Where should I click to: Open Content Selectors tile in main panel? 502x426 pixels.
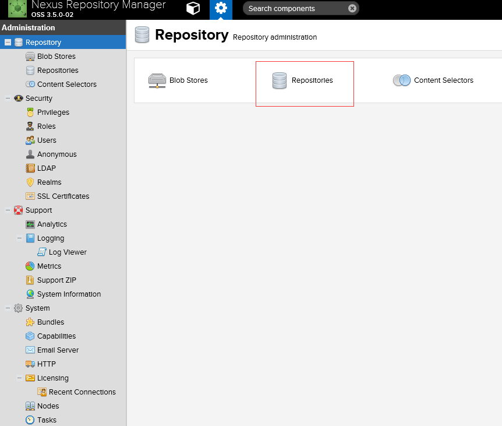(433, 80)
